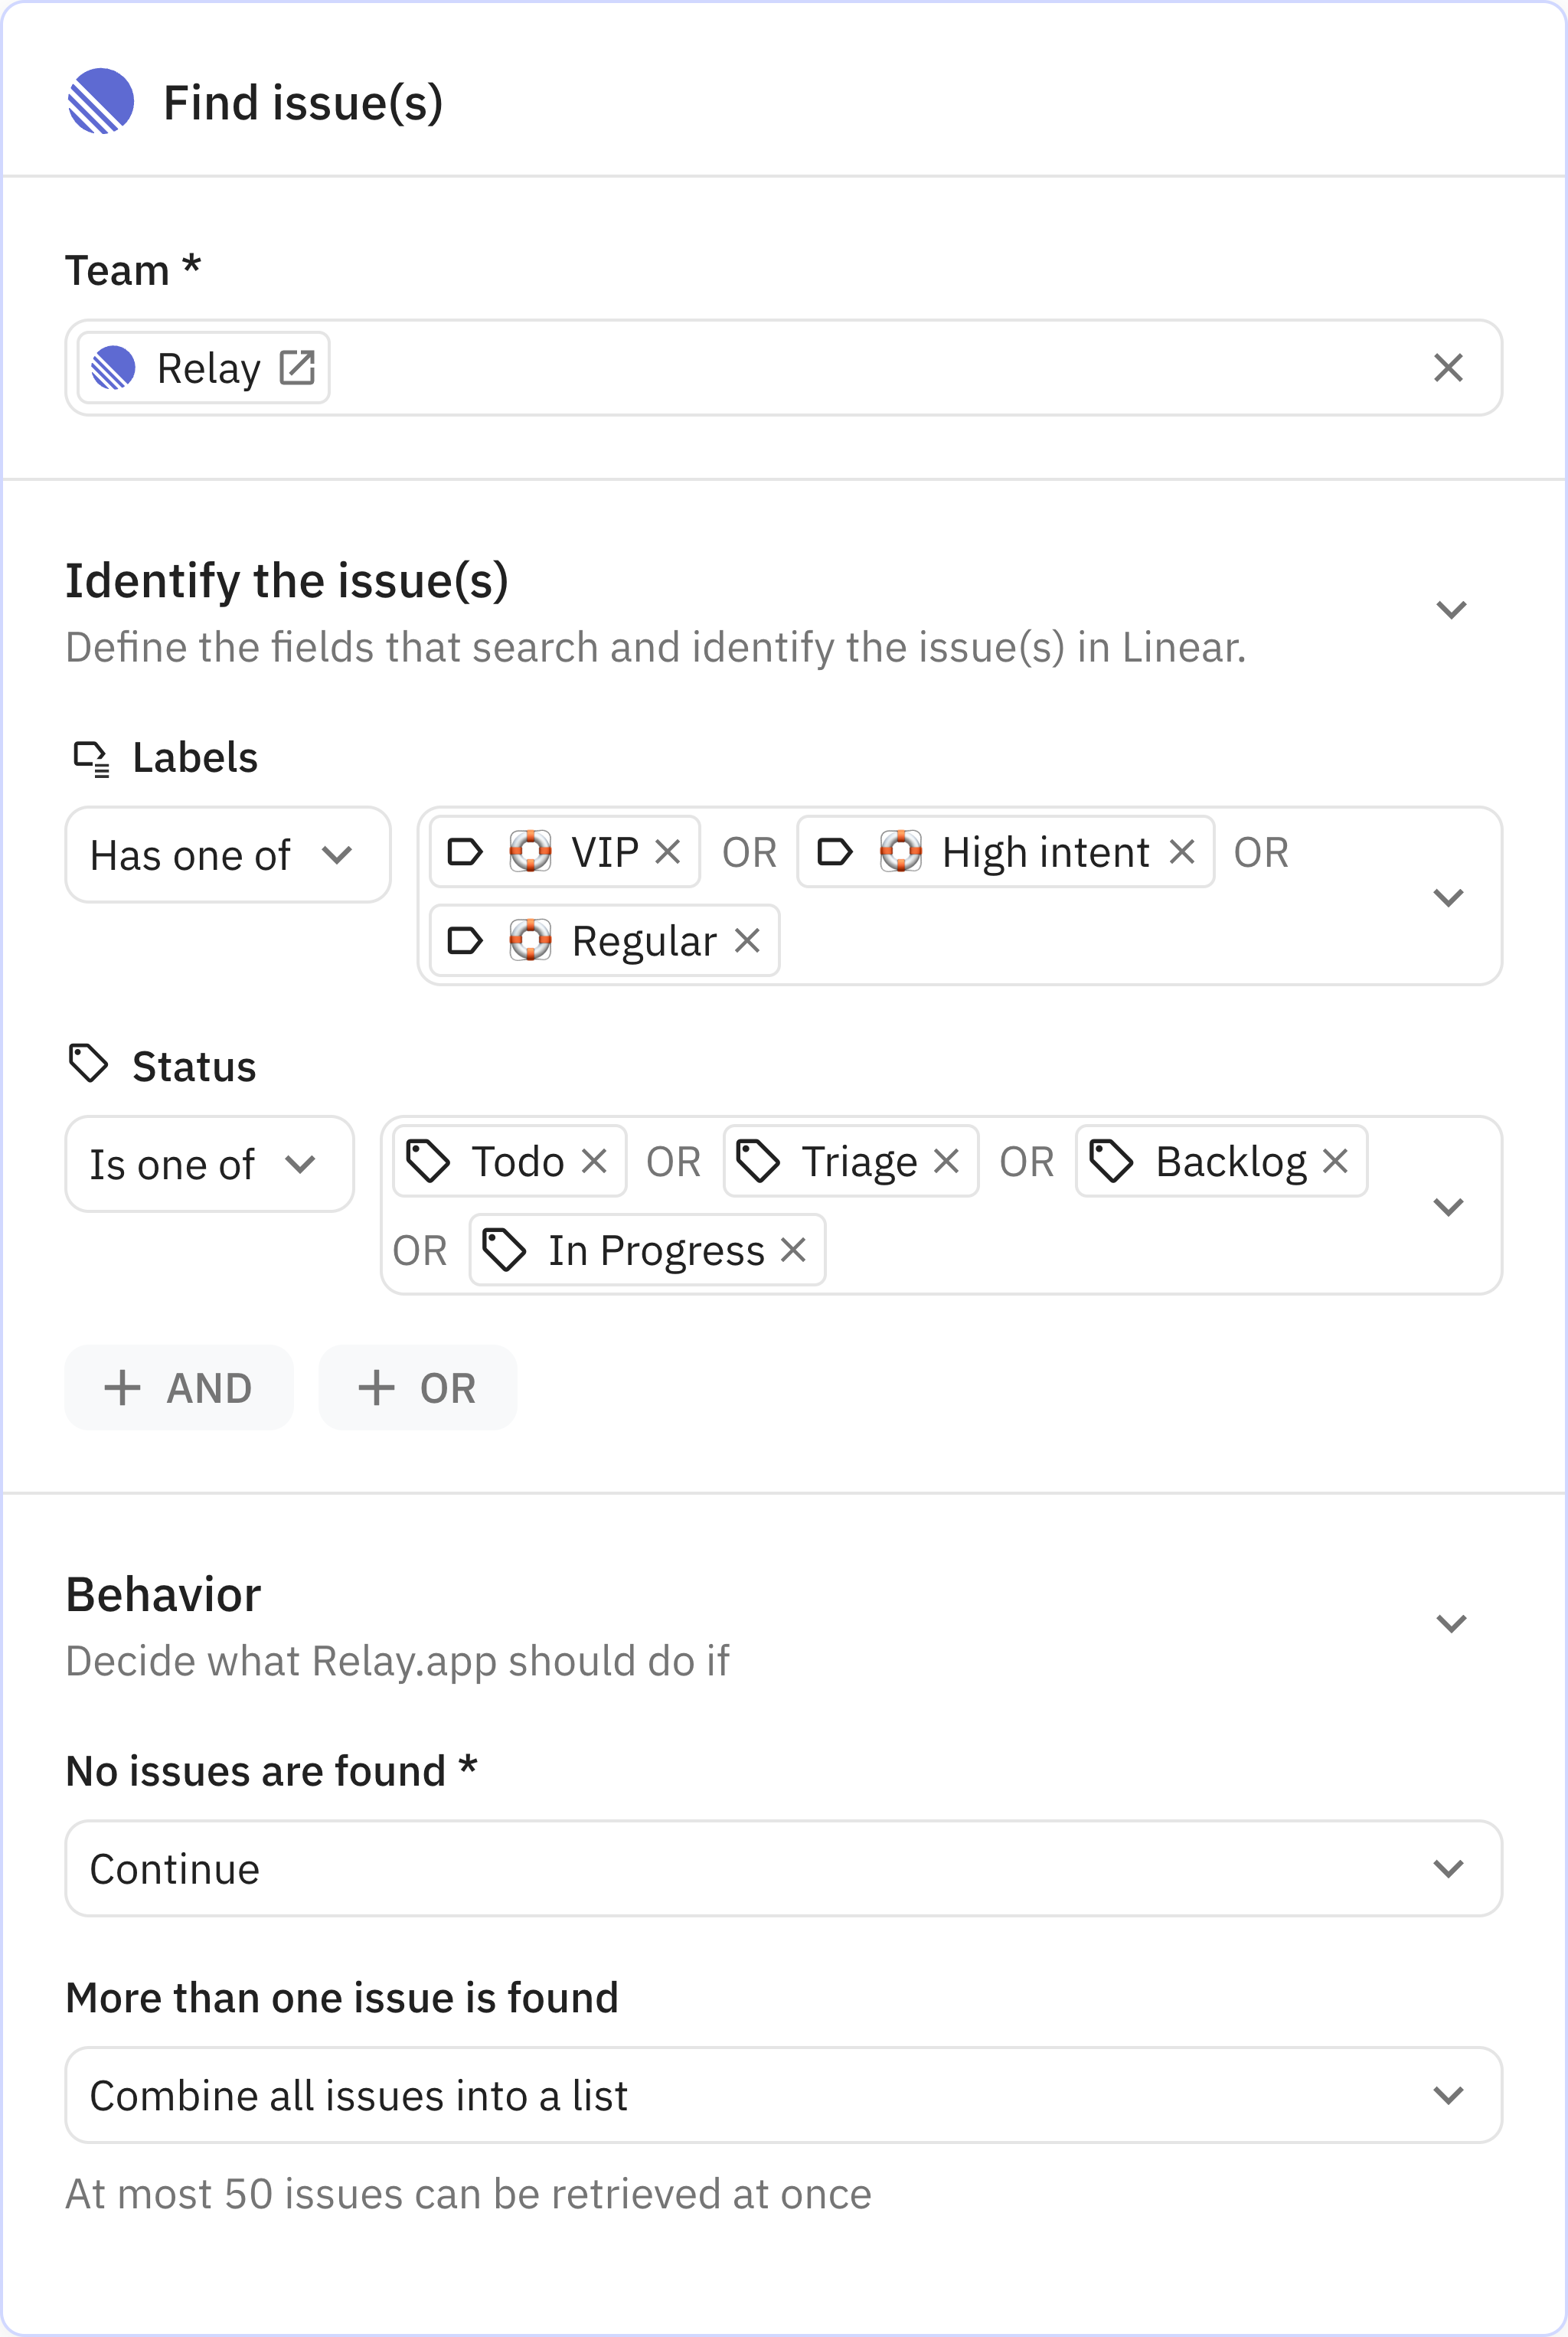
Task: Remove the Todo status chip
Action: coord(594,1161)
